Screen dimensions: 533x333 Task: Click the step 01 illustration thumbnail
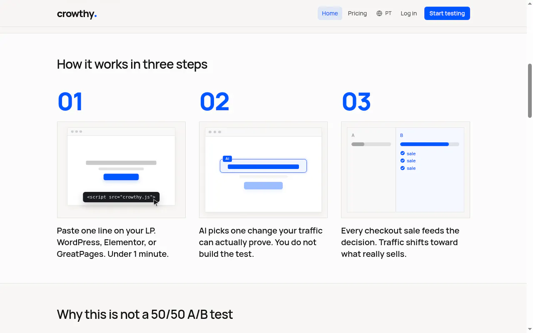[x=121, y=170]
